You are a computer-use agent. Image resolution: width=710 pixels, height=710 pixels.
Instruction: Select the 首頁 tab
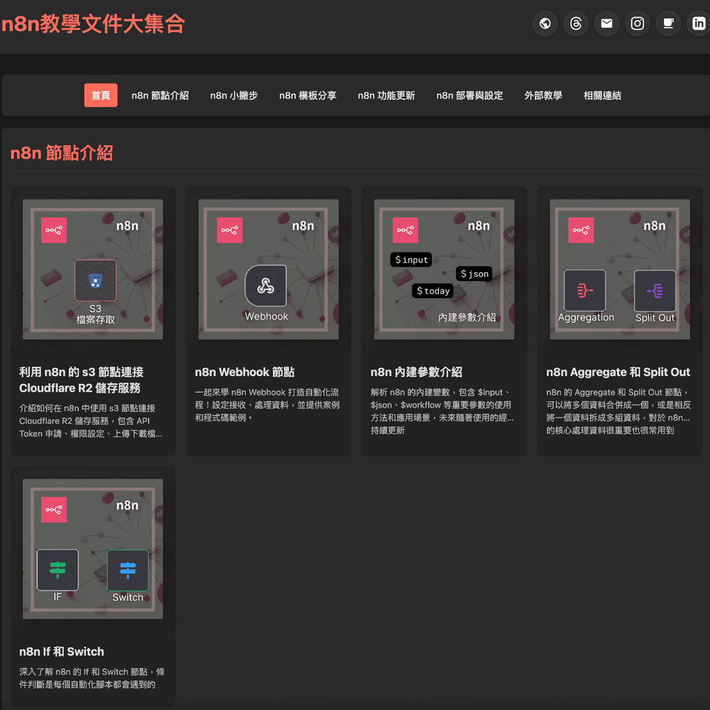pos(101,95)
